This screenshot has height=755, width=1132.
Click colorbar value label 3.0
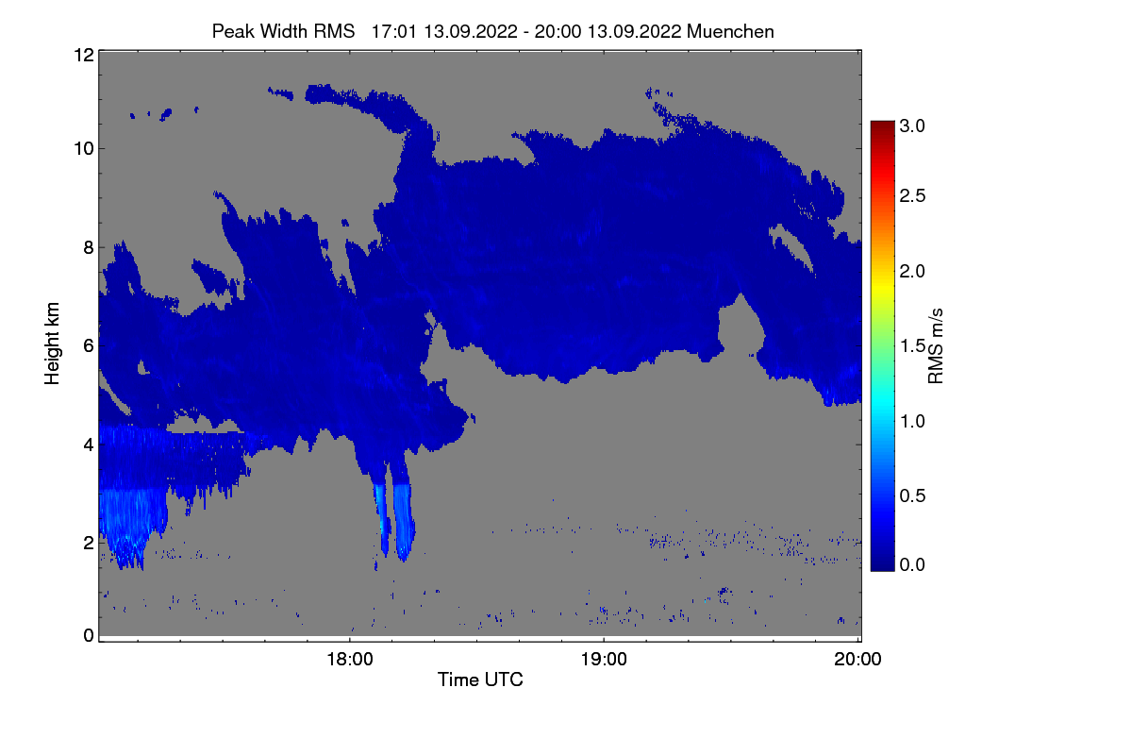click(x=913, y=125)
